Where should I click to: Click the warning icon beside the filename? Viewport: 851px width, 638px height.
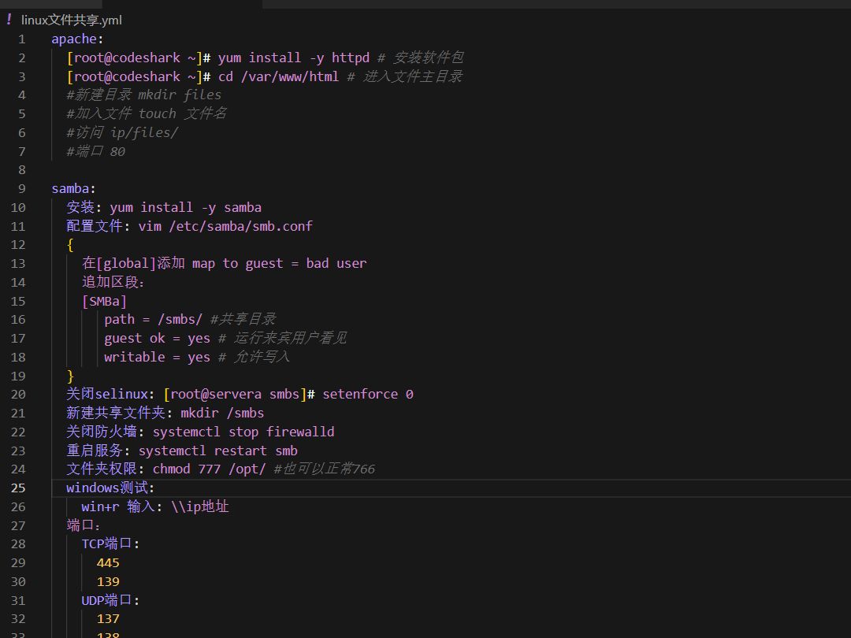tap(9, 20)
